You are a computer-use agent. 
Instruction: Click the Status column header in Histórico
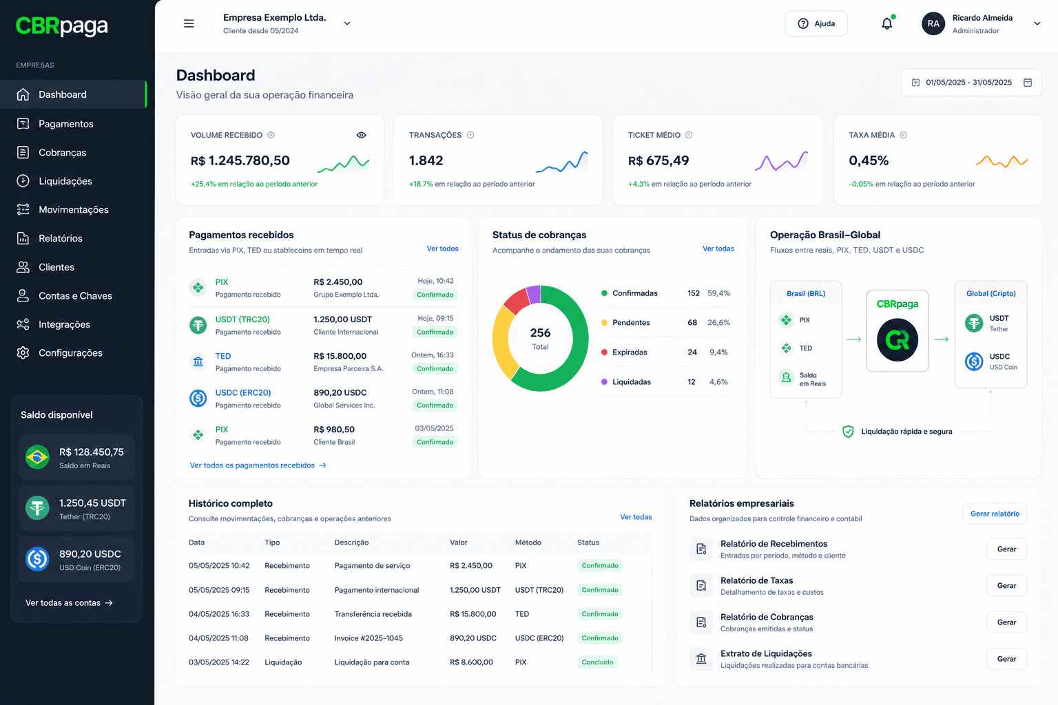(588, 543)
